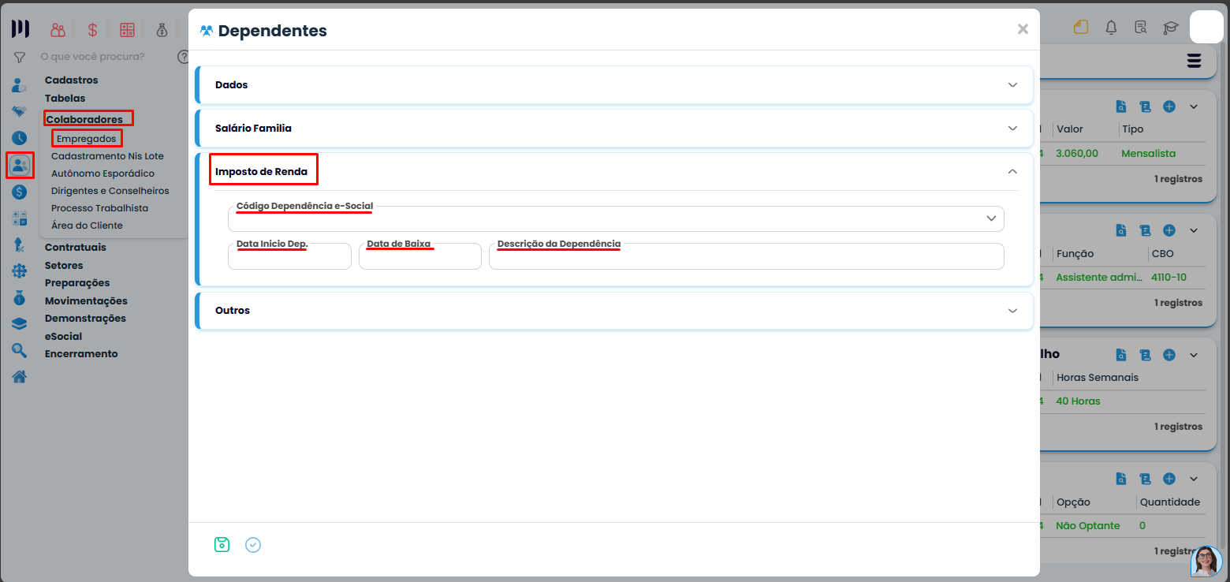Open the clock sidebar icon
This screenshot has width=1230, height=582.
(x=20, y=137)
